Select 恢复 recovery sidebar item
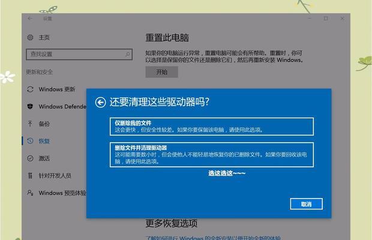The image size is (372, 240). pos(44,141)
